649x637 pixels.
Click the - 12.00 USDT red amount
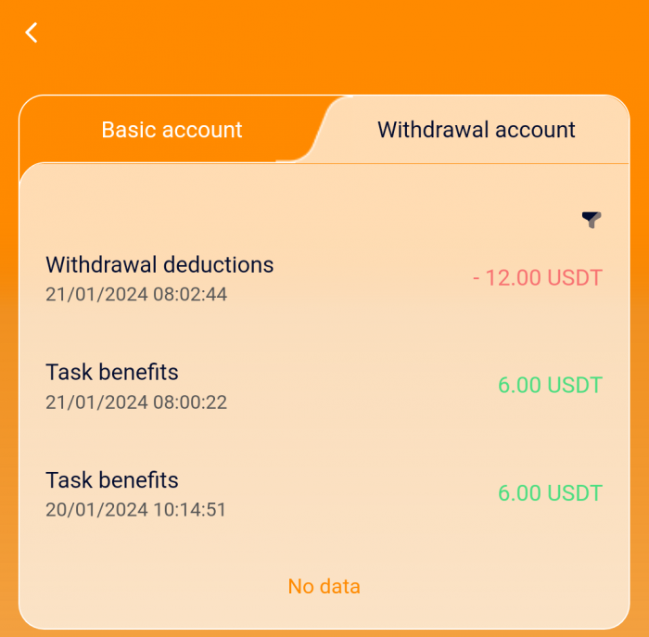538,277
